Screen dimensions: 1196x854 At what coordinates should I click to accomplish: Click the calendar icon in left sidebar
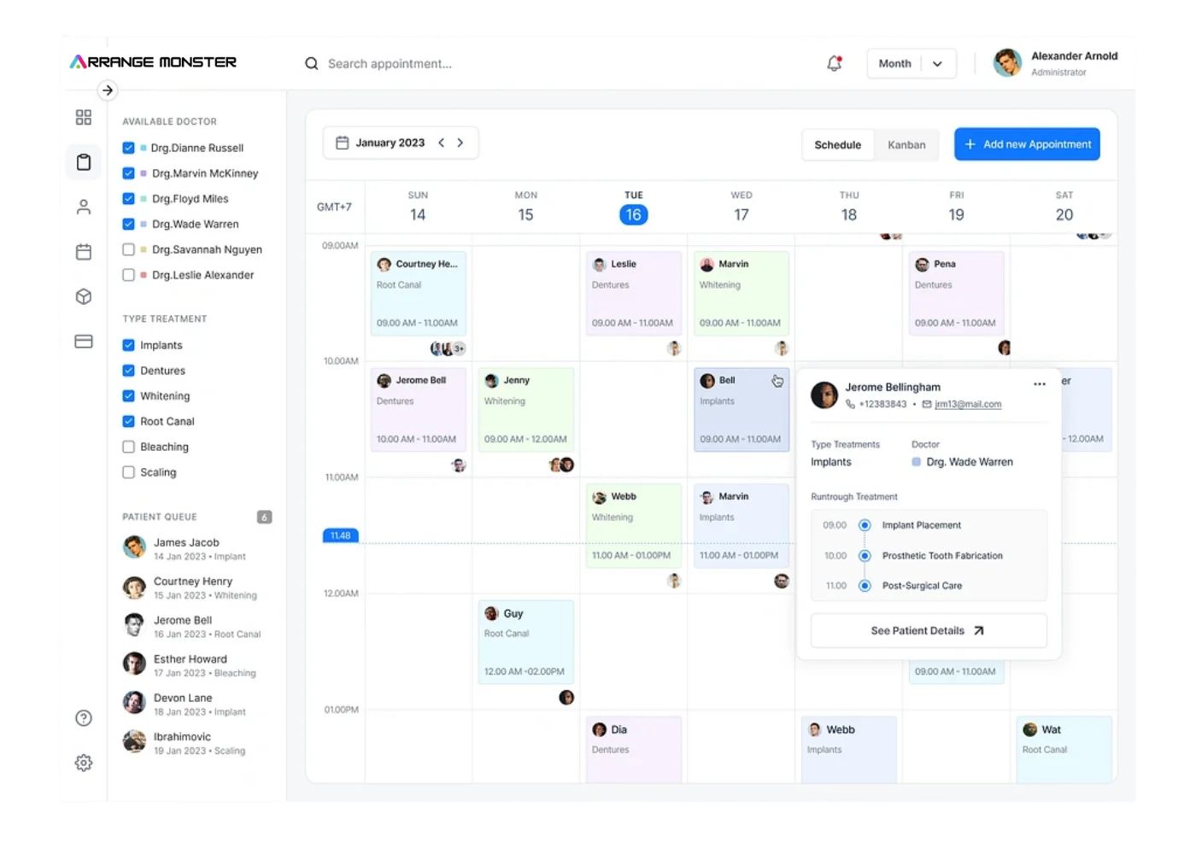84,252
